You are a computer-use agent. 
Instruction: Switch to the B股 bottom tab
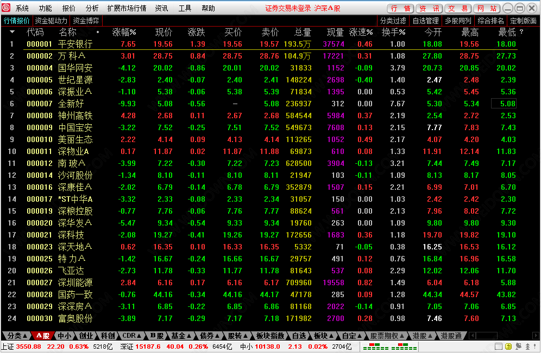tap(156, 336)
